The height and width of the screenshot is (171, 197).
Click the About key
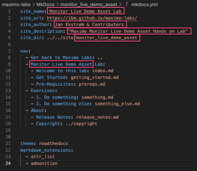tap(37, 110)
